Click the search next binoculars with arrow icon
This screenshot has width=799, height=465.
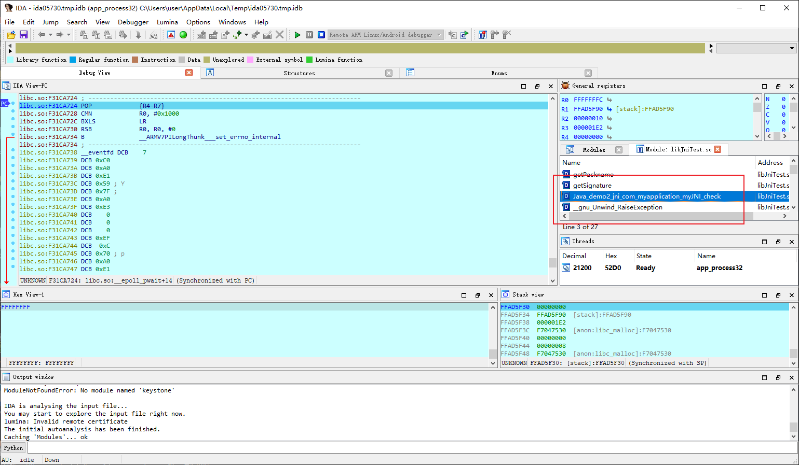coord(123,35)
